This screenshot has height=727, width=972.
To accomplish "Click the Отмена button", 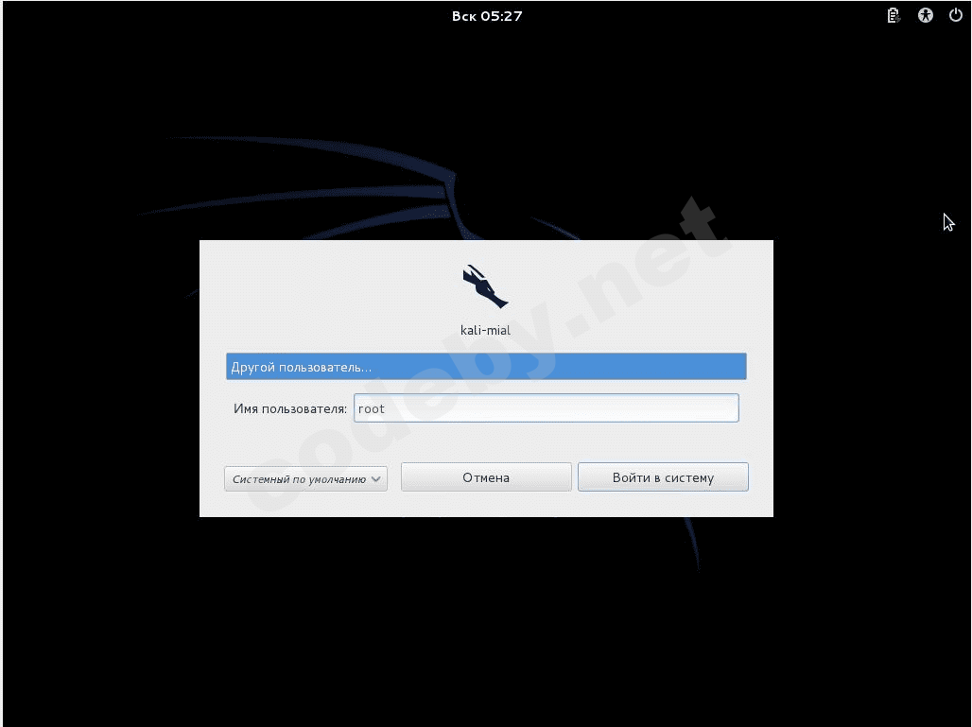I will pyautogui.click(x=486, y=477).
